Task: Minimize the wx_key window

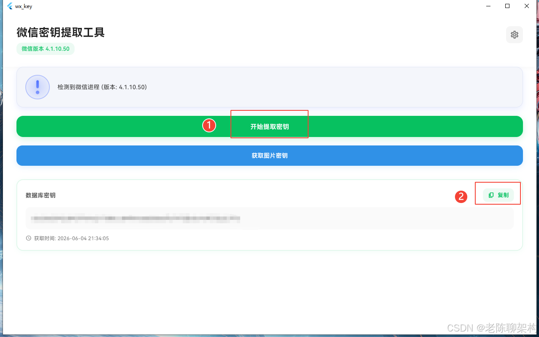Action: click(x=488, y=6)
